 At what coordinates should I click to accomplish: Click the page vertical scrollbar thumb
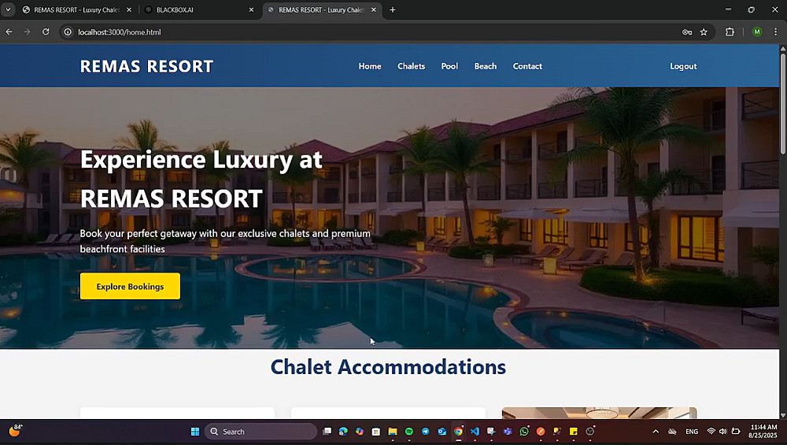782,103
